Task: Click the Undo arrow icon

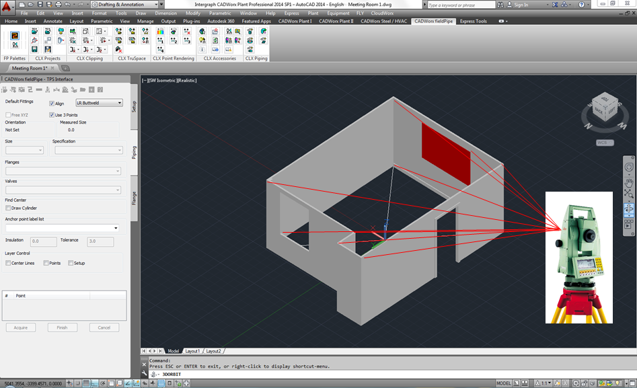Action: [67, 5]
